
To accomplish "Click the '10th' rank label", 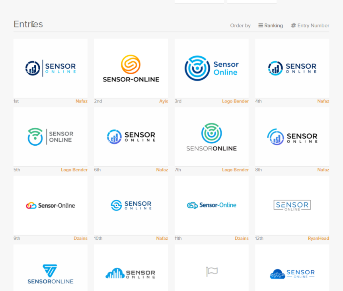I will click(98, 238).
